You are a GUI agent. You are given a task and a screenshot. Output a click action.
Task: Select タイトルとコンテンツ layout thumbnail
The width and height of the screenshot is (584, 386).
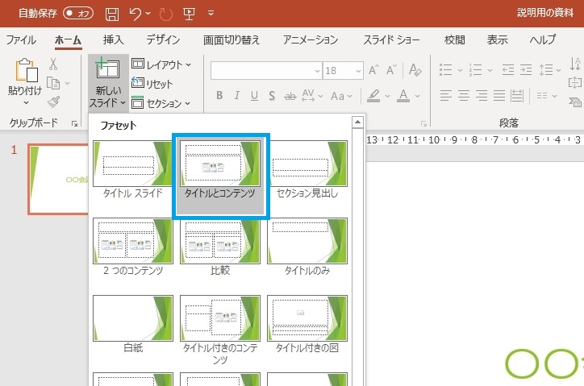(219, 164)
